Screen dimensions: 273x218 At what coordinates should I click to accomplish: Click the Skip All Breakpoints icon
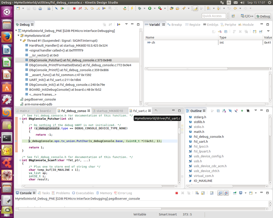(x=57, y=8)
